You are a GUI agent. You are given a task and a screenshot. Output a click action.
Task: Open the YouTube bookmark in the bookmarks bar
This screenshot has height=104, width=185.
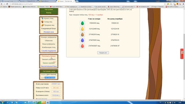click(x=56, y=7)
